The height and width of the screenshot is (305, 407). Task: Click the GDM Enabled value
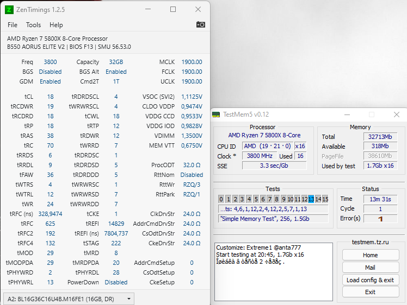pos(51,81)
